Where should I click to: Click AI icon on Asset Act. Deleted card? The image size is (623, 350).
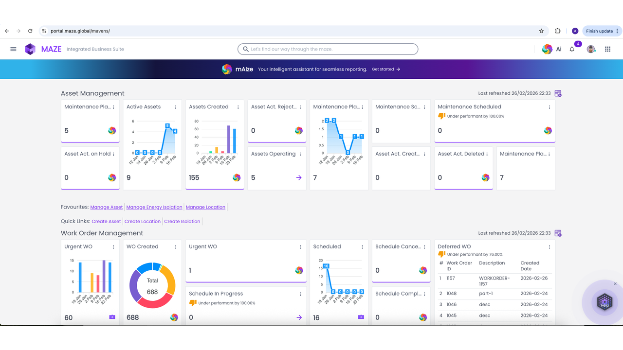coord(486,178)
